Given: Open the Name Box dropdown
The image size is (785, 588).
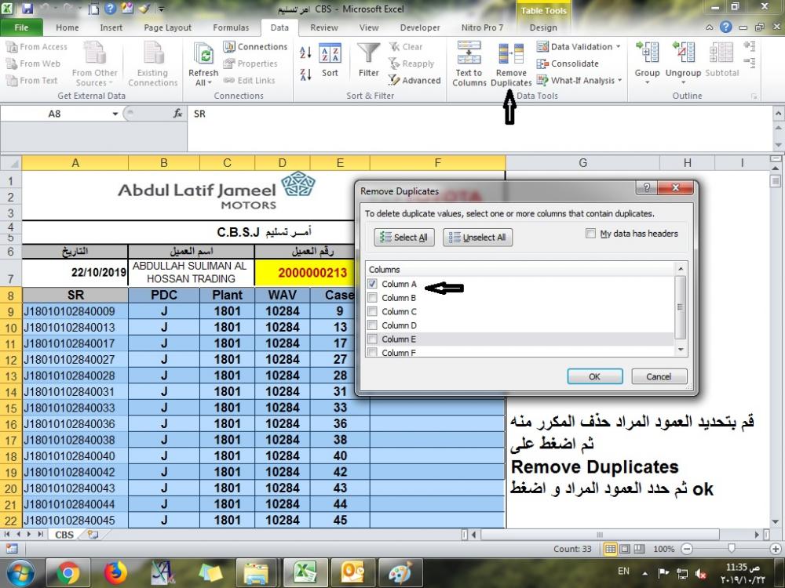Looking at the screenshot, I should (115, 114).
